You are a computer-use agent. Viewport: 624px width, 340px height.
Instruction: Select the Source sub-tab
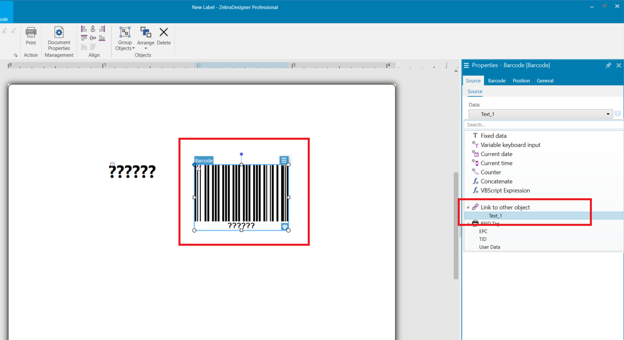point(475,92)
